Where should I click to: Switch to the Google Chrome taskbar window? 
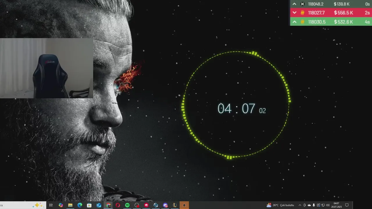tap(108, 205)
